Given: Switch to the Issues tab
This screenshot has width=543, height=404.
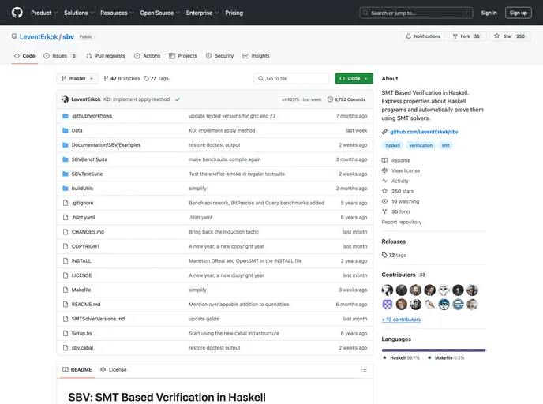Looking at the screenshot, I should point(59,56).
